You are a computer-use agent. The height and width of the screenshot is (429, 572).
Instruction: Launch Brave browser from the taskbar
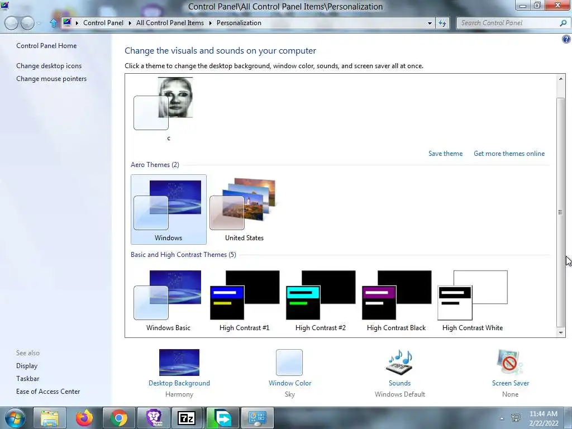(x=154, y=418)
